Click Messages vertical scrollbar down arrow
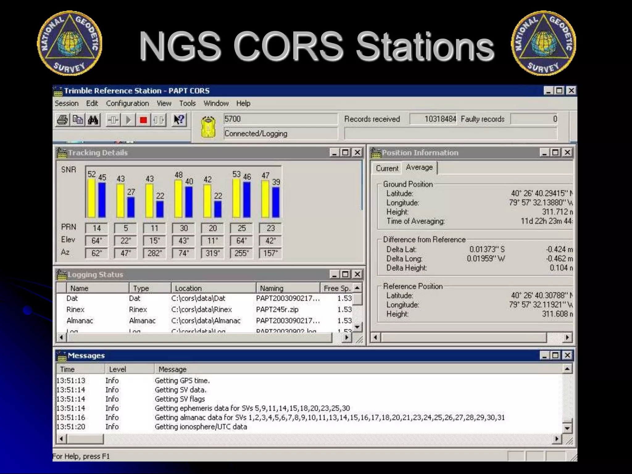632x474 pixels. (x=567, y=428)
